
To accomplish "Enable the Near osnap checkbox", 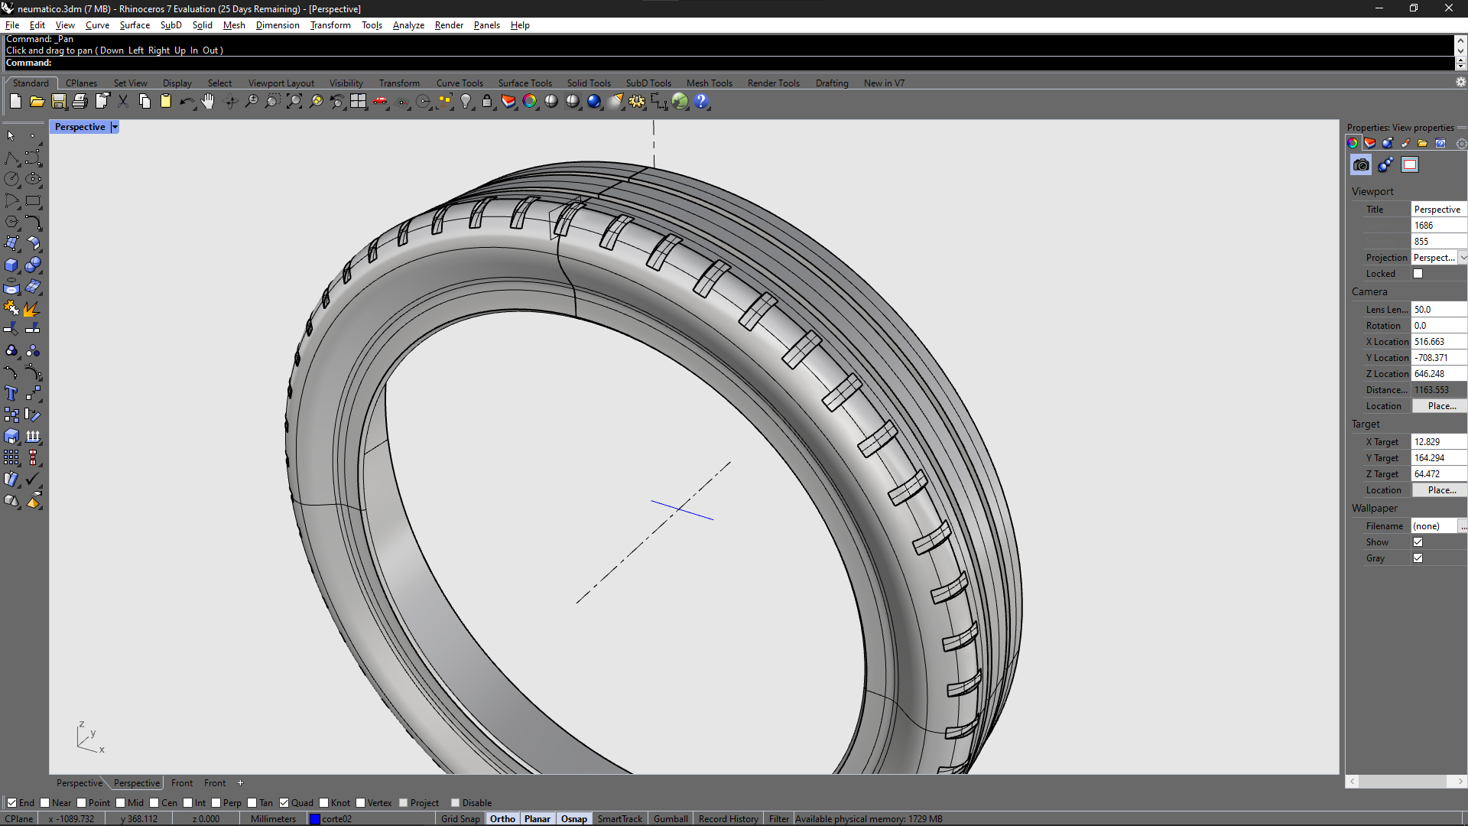I will tap(45, 802).
